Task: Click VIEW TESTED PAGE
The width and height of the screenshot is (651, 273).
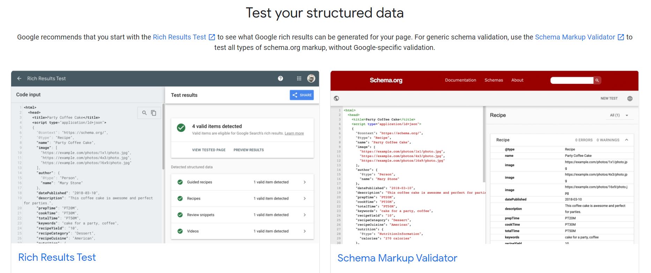Action: [x=208, y=150]
